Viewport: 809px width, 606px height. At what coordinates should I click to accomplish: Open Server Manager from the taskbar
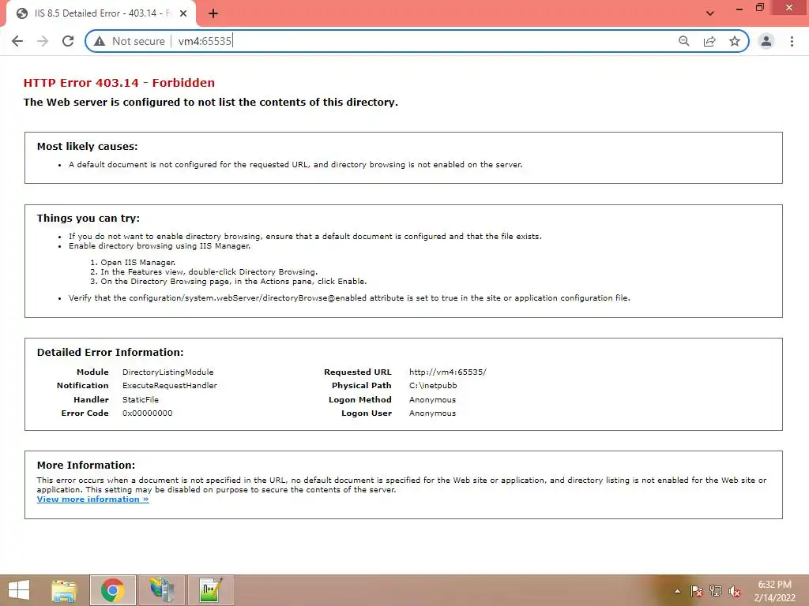(161, 590)
